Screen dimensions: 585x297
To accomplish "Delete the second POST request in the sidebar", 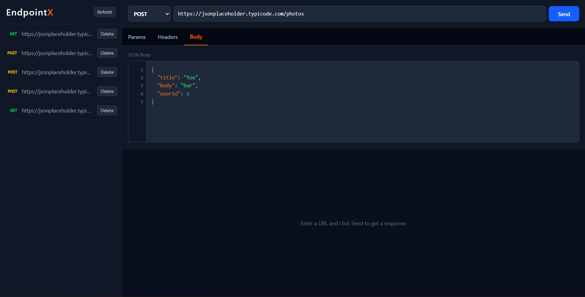I will (x=107, y=72).
